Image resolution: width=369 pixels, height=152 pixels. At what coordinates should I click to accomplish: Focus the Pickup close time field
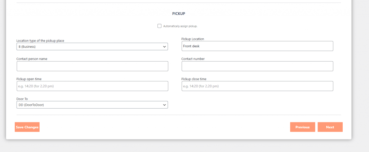pos(257,86)
